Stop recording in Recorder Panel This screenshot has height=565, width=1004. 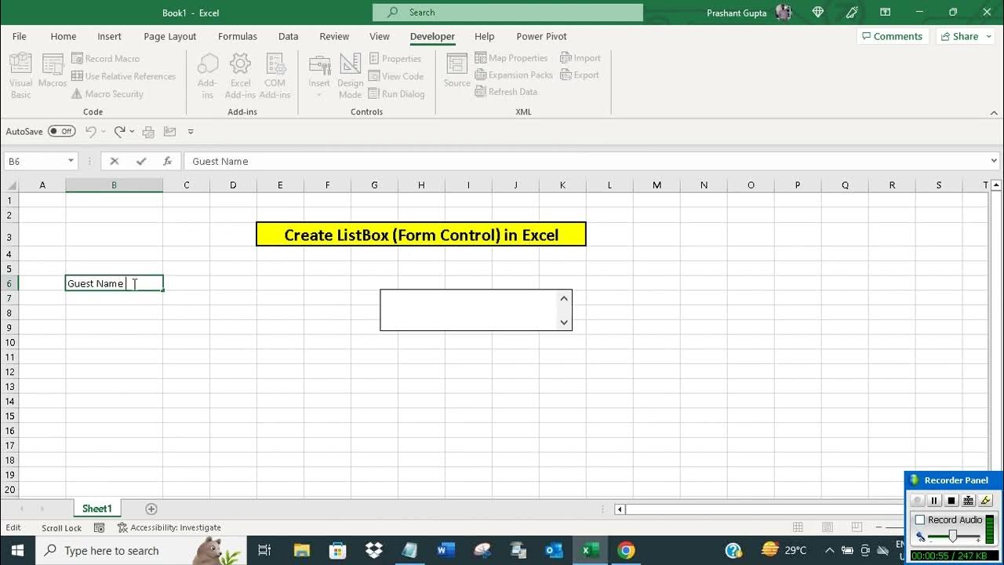pos(951,501)
